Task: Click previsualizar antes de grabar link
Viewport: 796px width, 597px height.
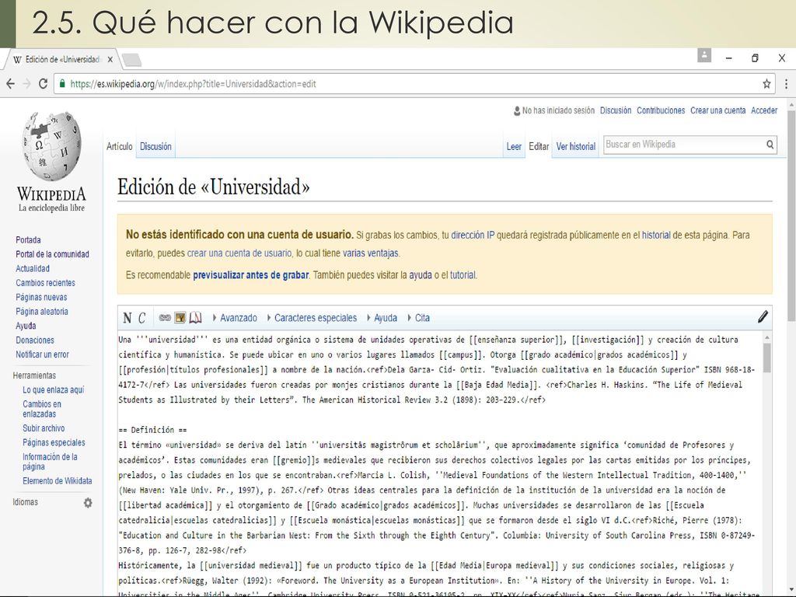Action: [251, 275]
